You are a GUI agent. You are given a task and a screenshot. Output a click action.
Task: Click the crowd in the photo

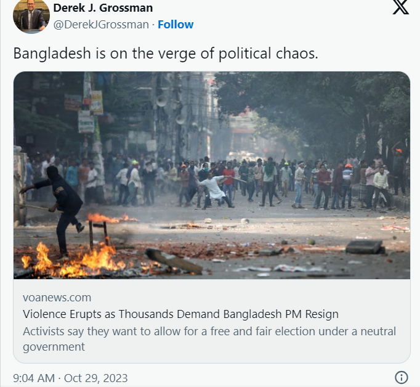[214, 181]
